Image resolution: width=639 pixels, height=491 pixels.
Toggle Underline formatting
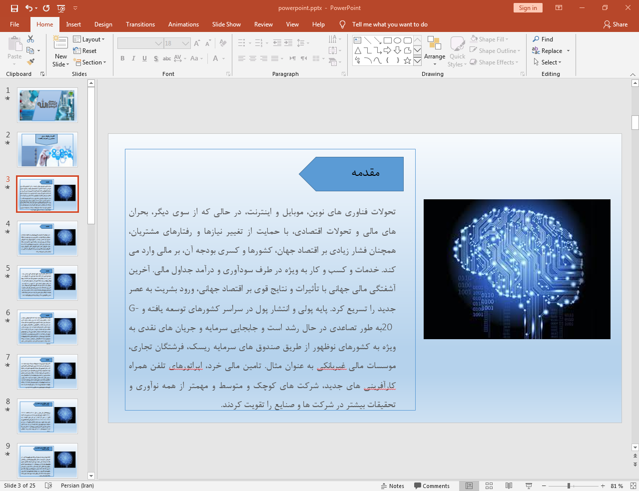[x=144, y=58]
